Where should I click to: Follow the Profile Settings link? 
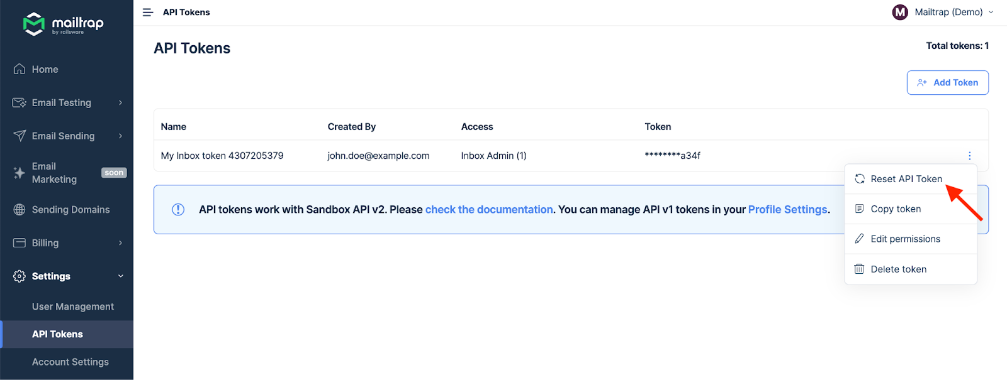pyautogui.click(x=787, y=210)
